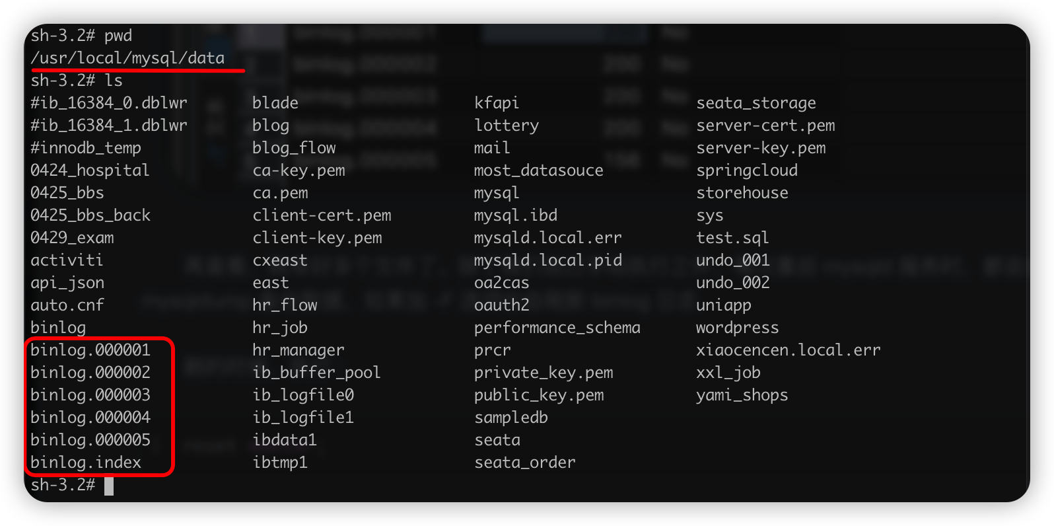Click the #innodb_temp directory entry
This screenshot has width=1054, height=526.
(86, 148)
